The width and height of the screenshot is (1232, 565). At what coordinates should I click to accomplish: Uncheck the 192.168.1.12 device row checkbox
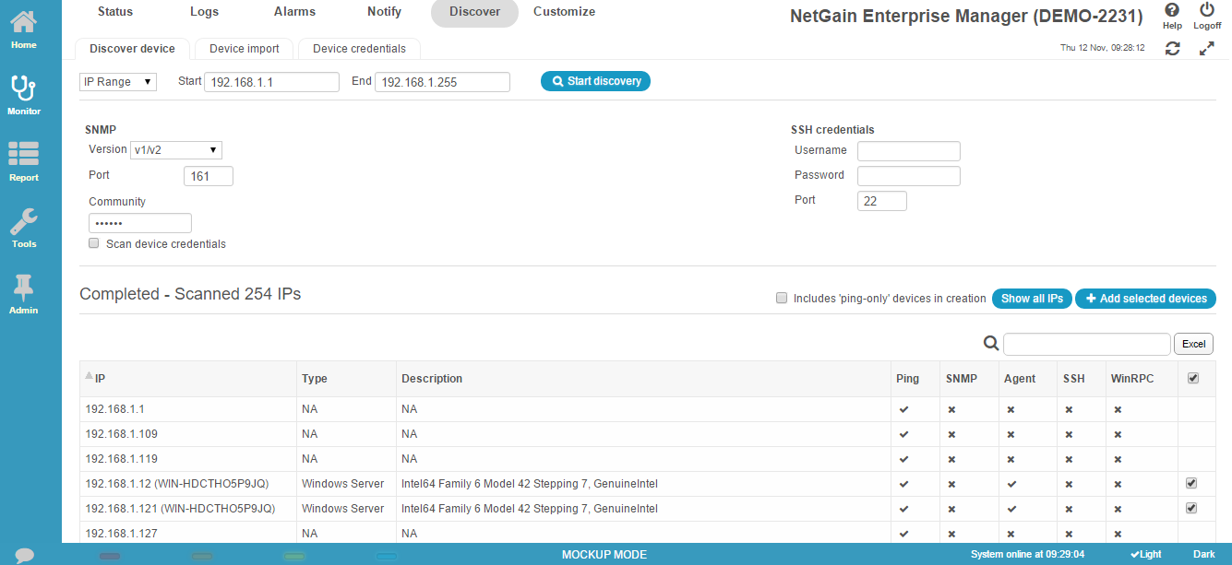(1191, 483)
